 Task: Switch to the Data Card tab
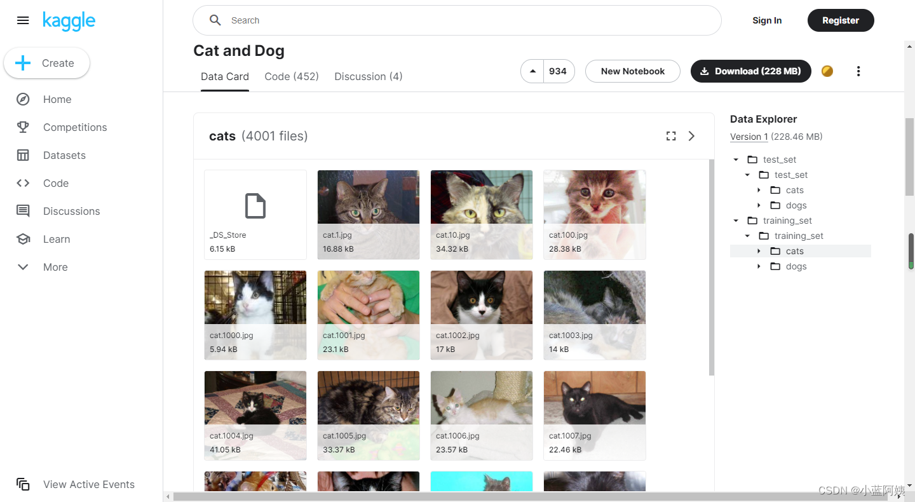tap(225, 76)
